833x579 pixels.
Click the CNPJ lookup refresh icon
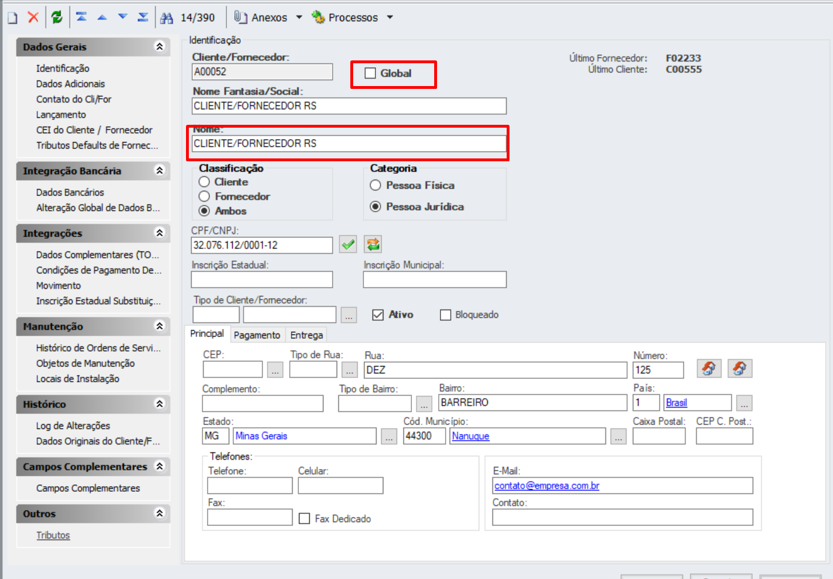click(x=373, y=244)
